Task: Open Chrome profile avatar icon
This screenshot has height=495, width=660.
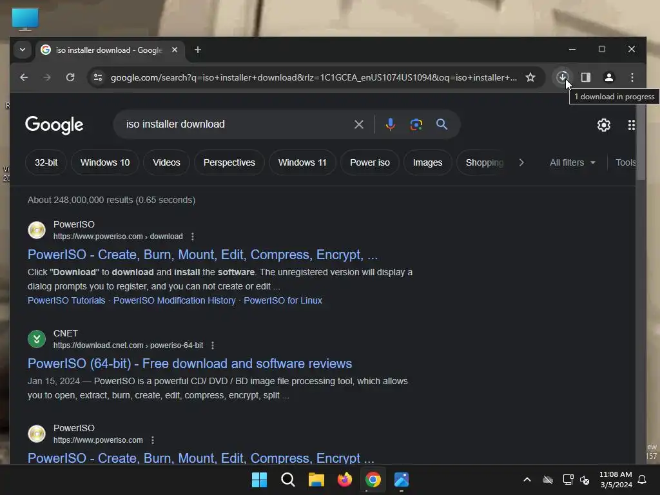Action: (x=608, y=77)
